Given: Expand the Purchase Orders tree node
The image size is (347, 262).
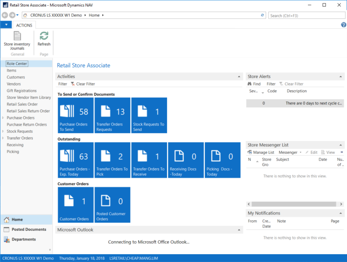Looking at the screenshot, I should click(x=3, y=118).
